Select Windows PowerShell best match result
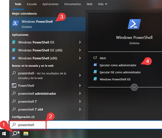Image resolution: width=162 pixels, height=138 pixels. pos(48,24)
